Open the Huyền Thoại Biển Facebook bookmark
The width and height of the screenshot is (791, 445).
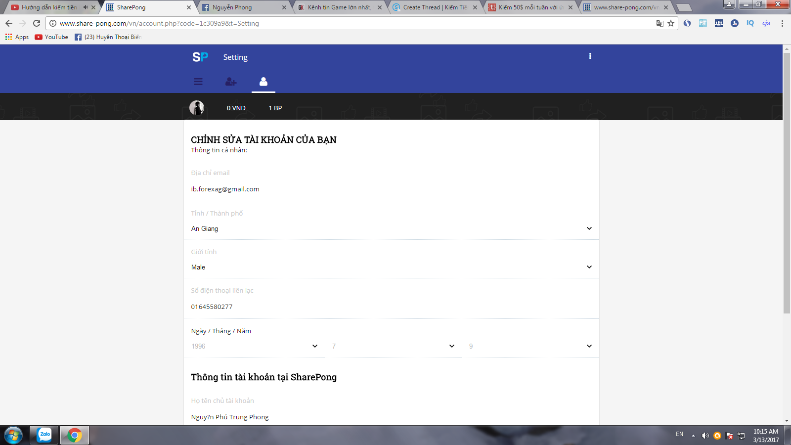[108, 37]
